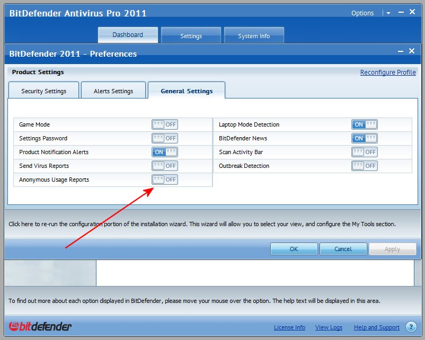
Task: Click the Apply button
Action: pos(393,249)
